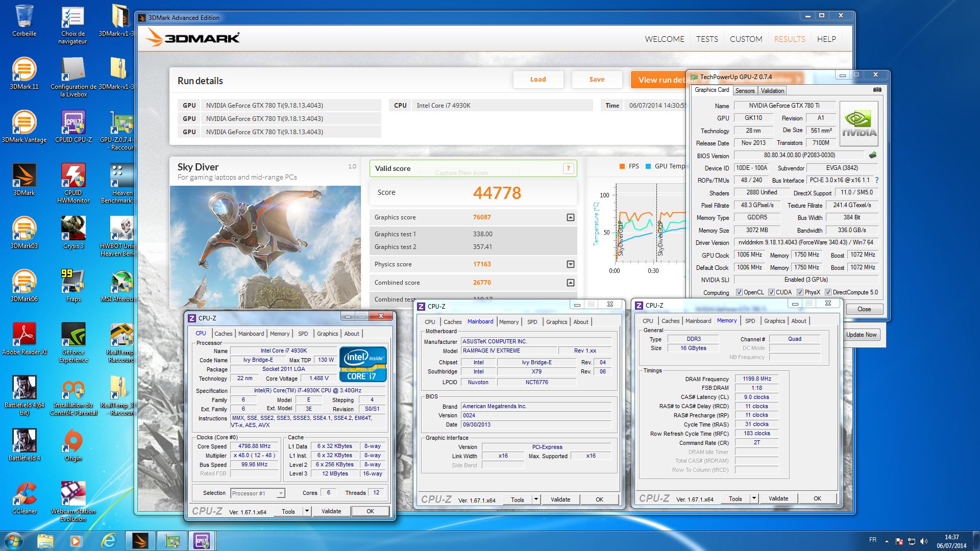This screenshot has height=551, width=980.
Task: Click the FR language indicator in tray
Action: click(x=873, y=540)
